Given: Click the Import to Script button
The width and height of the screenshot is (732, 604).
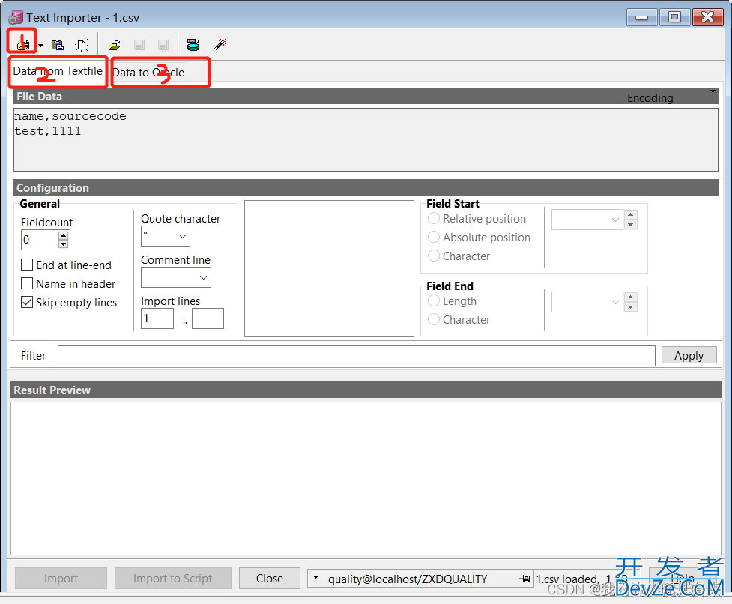Looking at the screenshot, I should pyautogui.click(x=173, y=579).
